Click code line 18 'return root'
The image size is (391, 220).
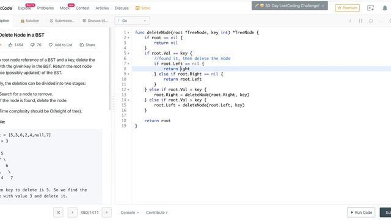[x=158, y=121]
